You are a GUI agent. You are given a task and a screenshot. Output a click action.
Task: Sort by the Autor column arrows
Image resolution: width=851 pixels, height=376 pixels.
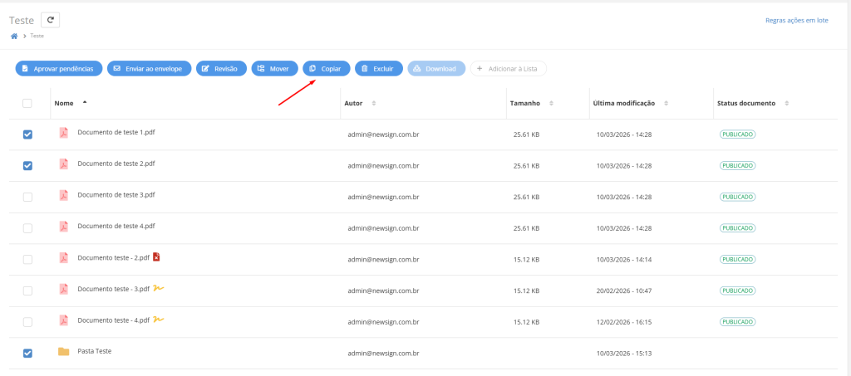pos(373,103)
